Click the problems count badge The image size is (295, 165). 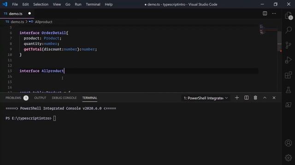coord(26,98)
